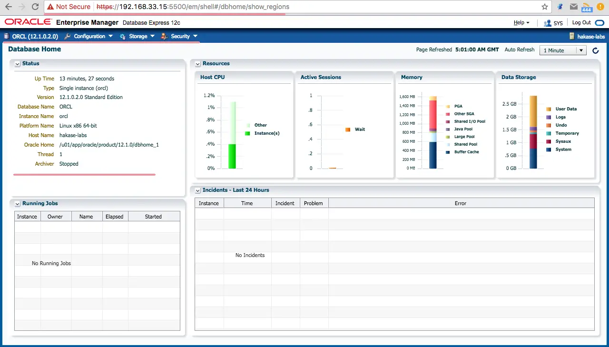Open the Auto Refresh 1 Minute dropdown
Image resolution: width=609 pixels, height=347 pixels.
(x=563, y=50)
